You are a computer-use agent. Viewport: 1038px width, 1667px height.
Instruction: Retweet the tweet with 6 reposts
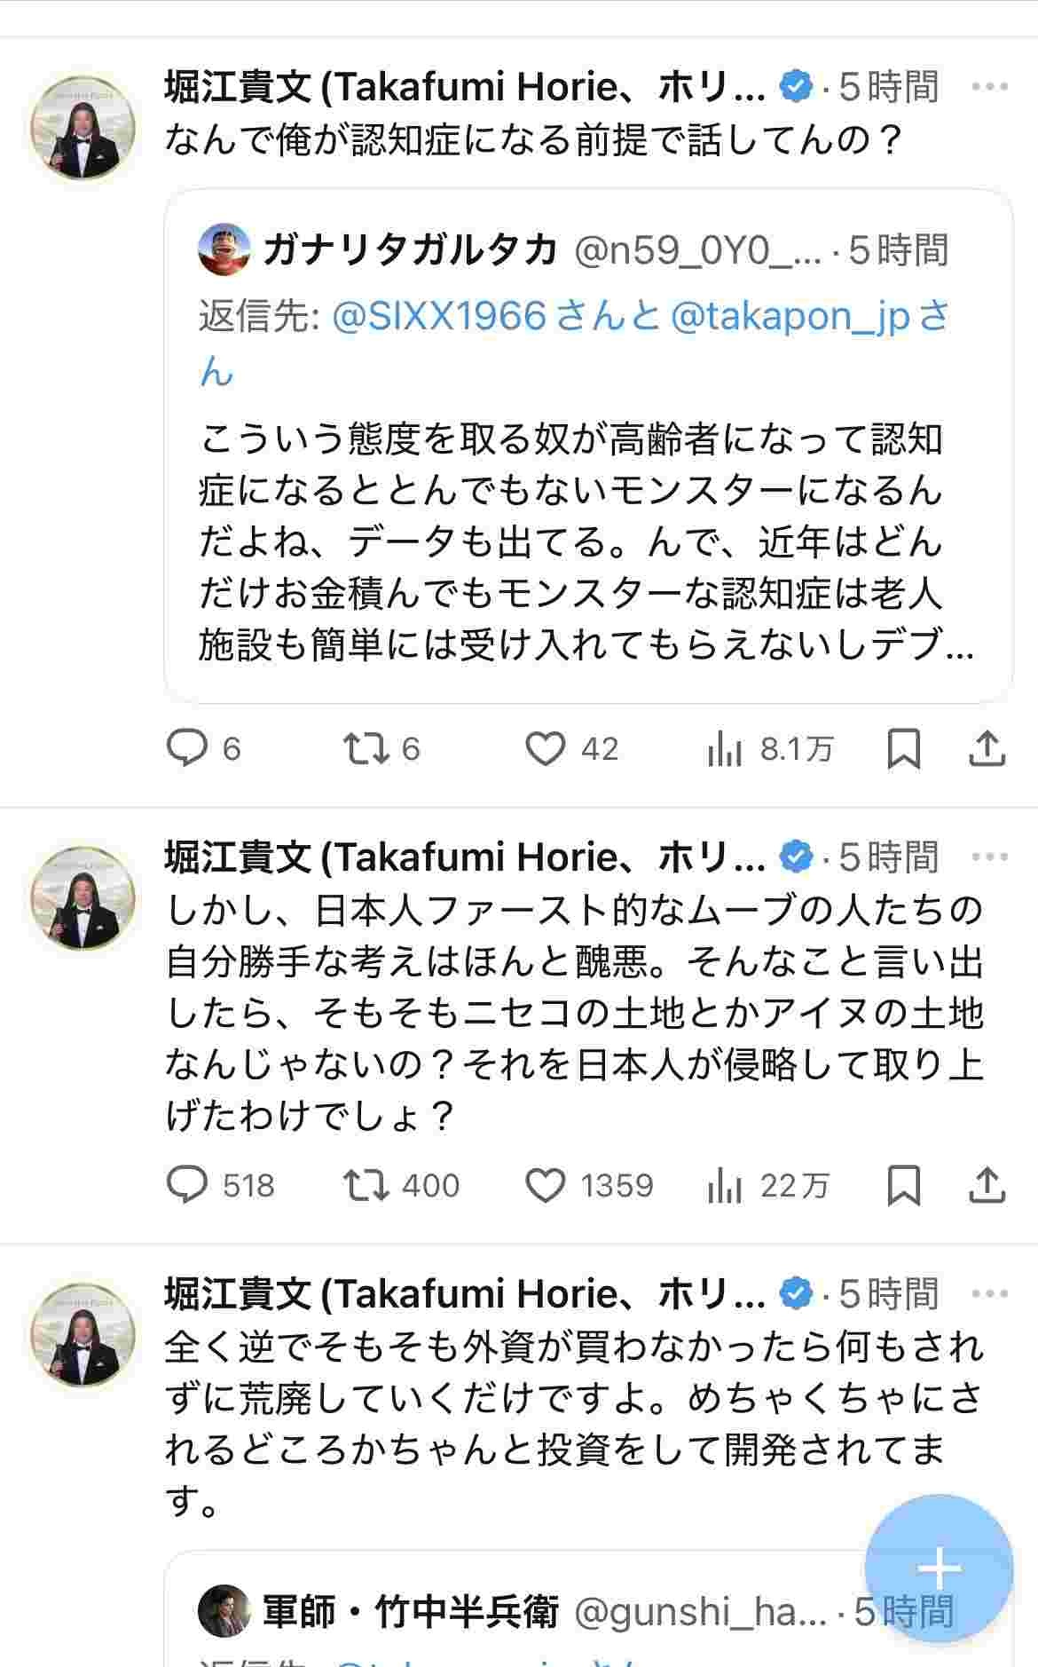[366, 748]
